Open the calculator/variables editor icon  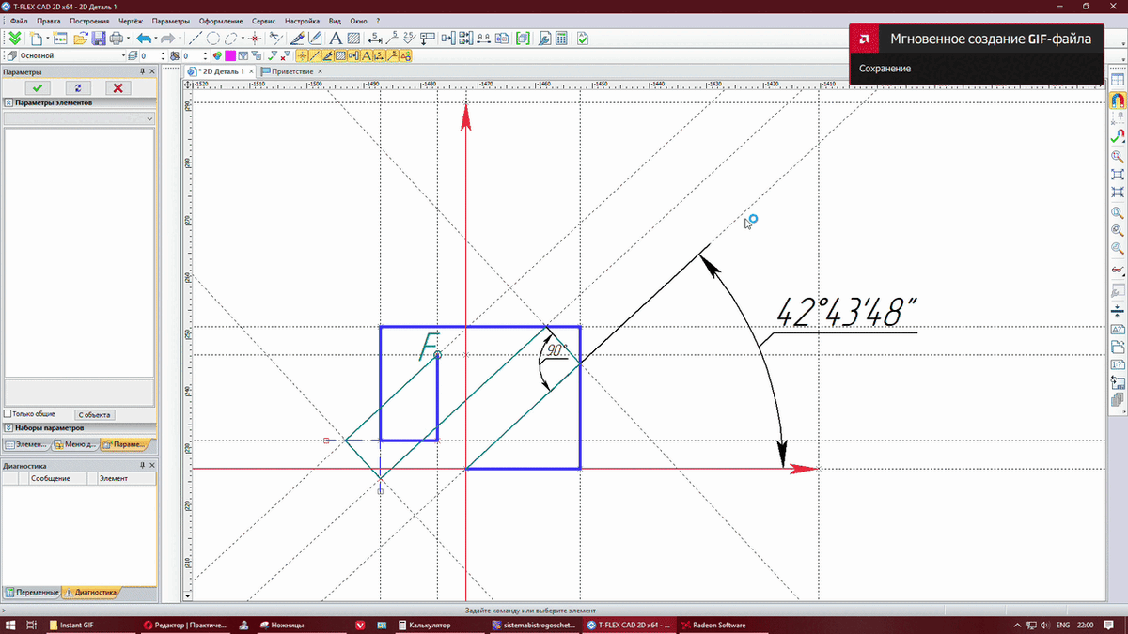click(561, 39)
